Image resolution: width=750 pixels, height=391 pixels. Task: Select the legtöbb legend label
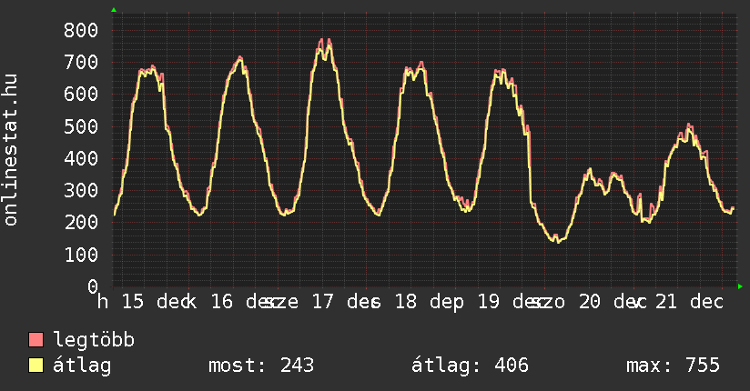click(x=94, y=340)
